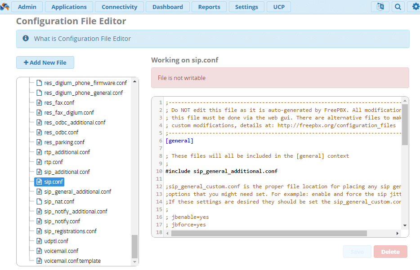Select res_digium_phone_firmware.conf file name
Image resolution: width=420 pixels, height=270 pixels.
click(x=85, y=83)
